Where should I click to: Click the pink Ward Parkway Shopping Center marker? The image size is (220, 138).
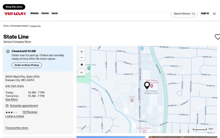pyautogui.click(x=152, y=86)
